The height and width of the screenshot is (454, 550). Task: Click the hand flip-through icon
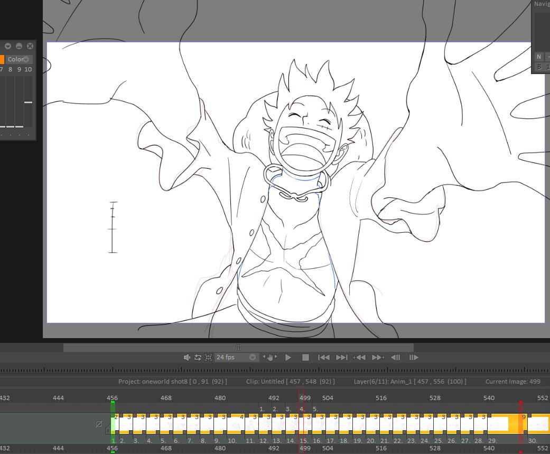click(270, 357)
